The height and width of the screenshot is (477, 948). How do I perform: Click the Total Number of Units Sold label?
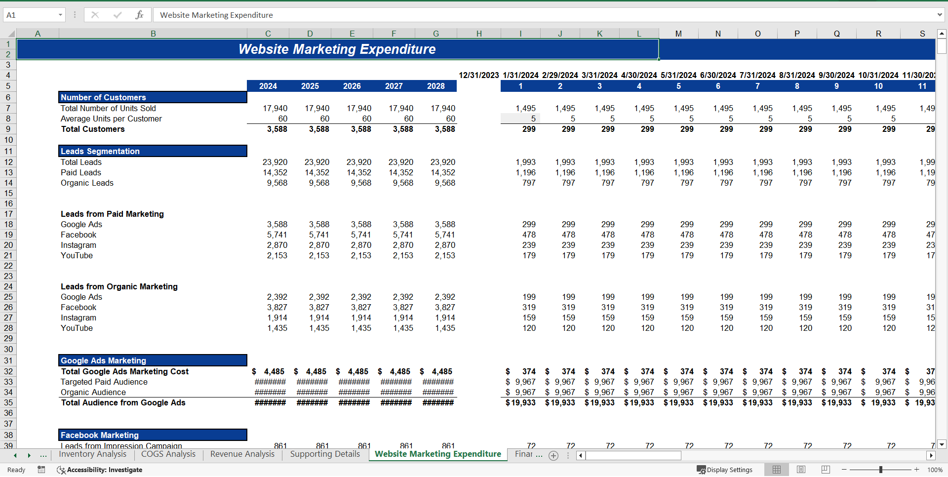point(108,108)
